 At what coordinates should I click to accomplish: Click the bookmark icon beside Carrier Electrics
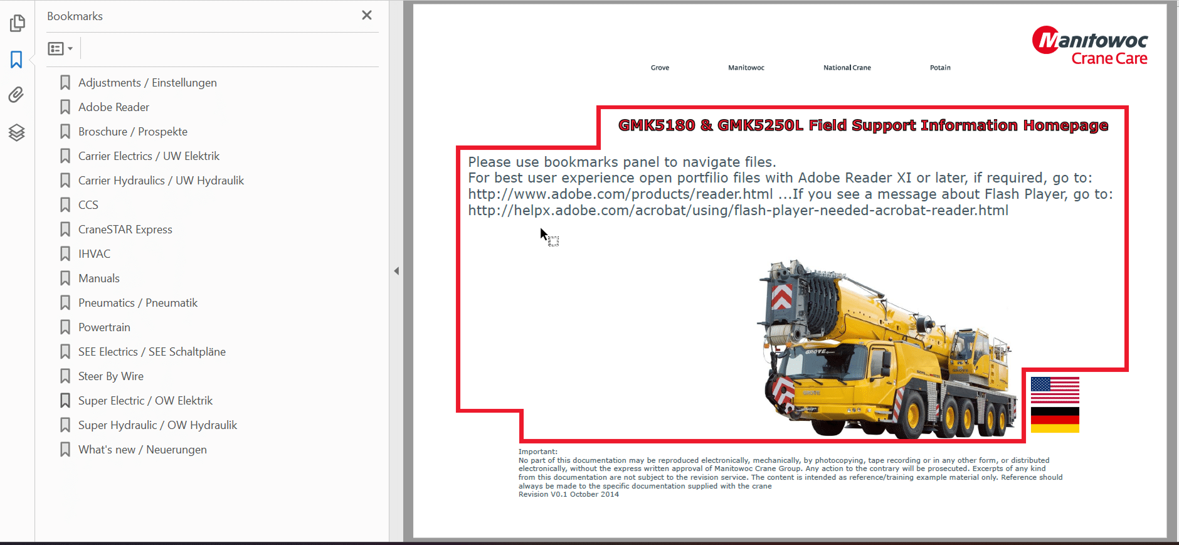65,156
